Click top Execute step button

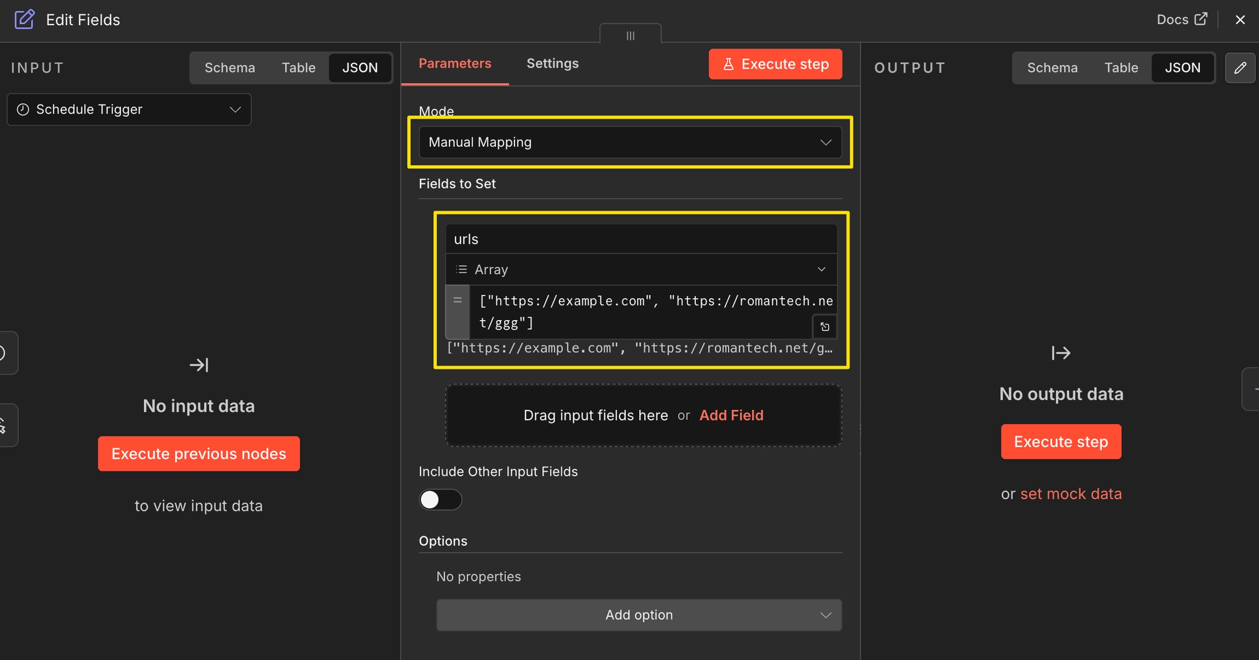click(x=775, y=64)
